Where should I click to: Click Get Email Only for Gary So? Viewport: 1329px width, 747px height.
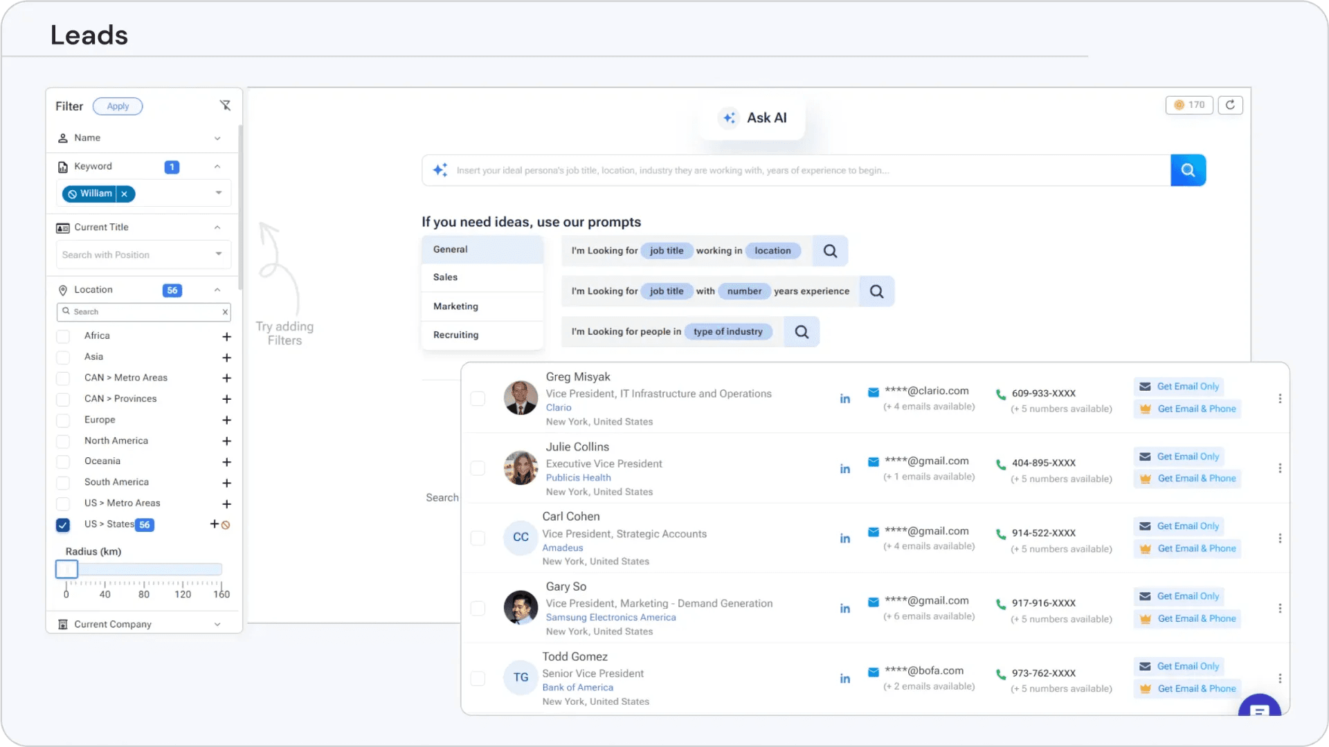[1179, 596]
